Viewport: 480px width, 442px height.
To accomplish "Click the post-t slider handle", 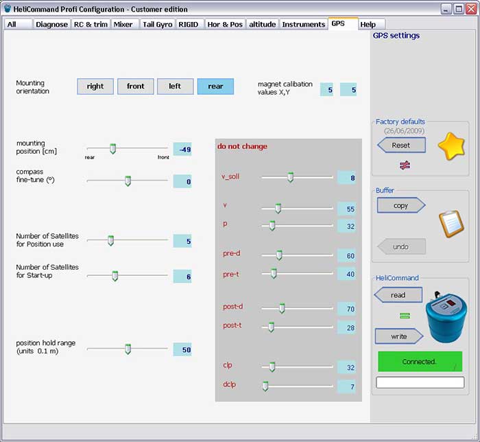I will (271, 327).
